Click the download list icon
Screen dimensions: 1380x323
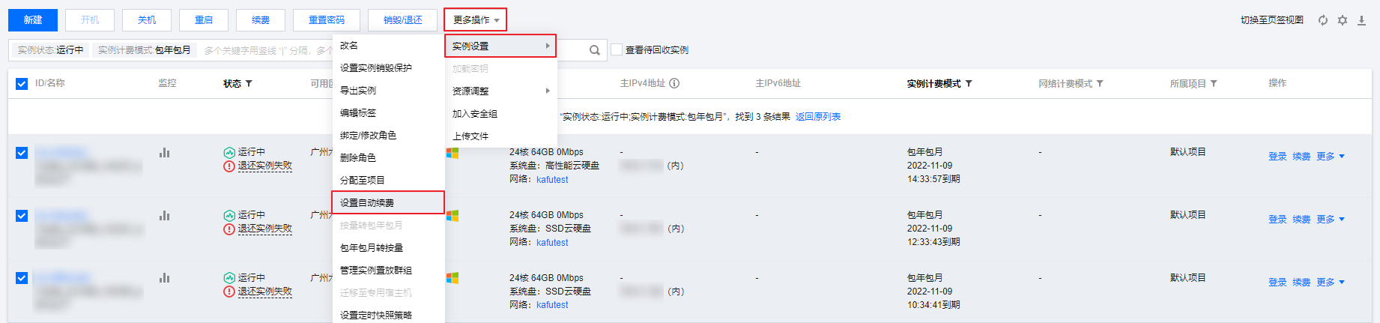[x=1362, y=20]
